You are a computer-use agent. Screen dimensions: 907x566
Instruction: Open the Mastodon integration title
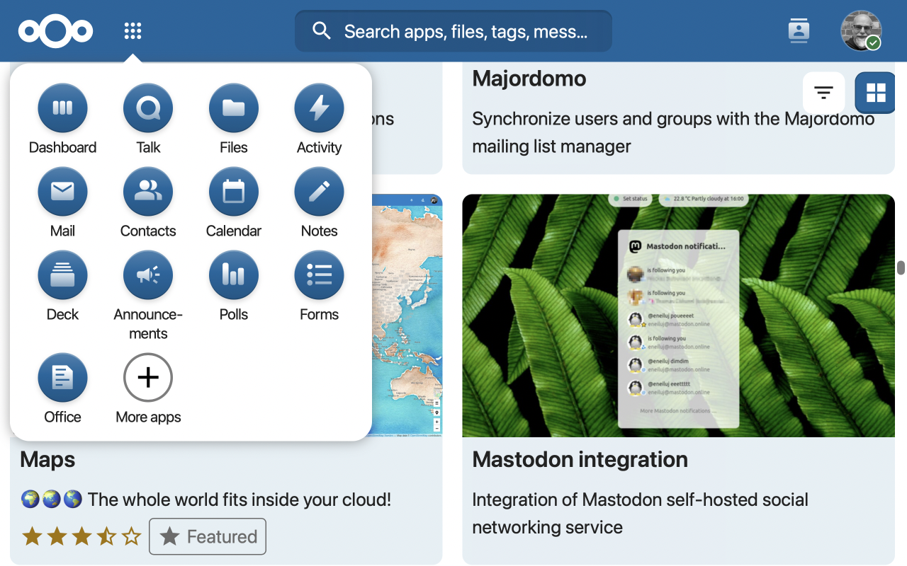point(580,460)
